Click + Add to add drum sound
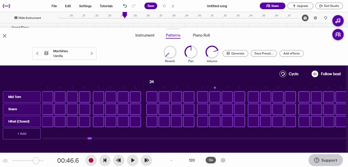 coord(22,134)
